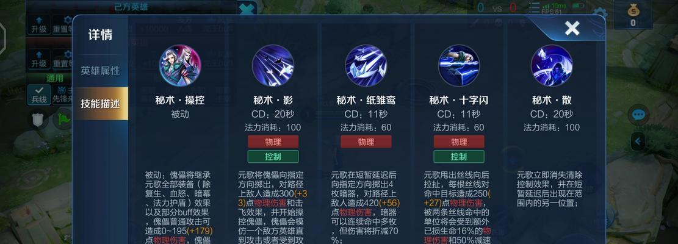Click the green 控制 tag under 秘术·十字闪
The height and width of the screenshot is (244, 678).
[x=459, y=156]
